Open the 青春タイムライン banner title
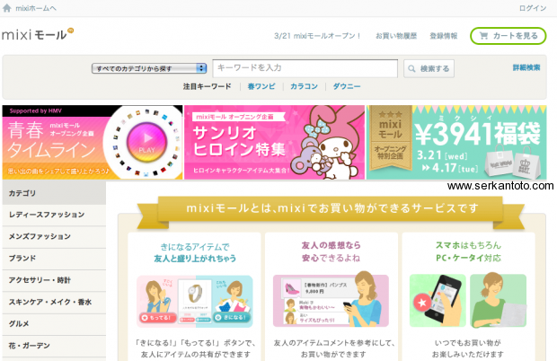The height and width of the screenshot is (361, 557). point(51,140)
